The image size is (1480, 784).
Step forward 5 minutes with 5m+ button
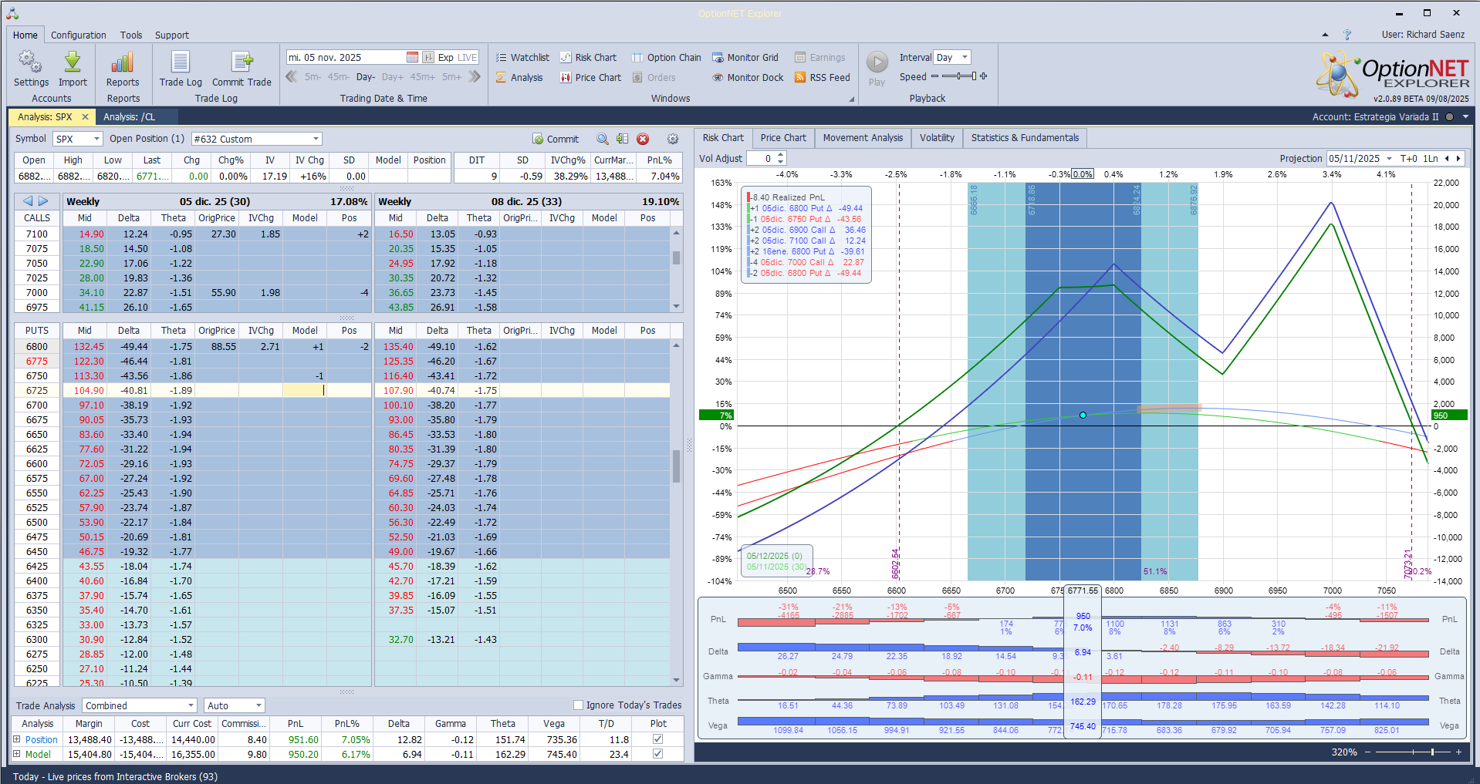tap(451, 77)
